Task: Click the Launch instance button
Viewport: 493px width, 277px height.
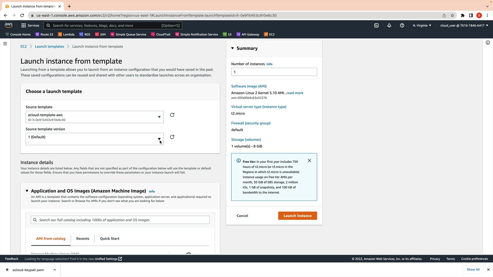Action: click(x=298, y=216)
